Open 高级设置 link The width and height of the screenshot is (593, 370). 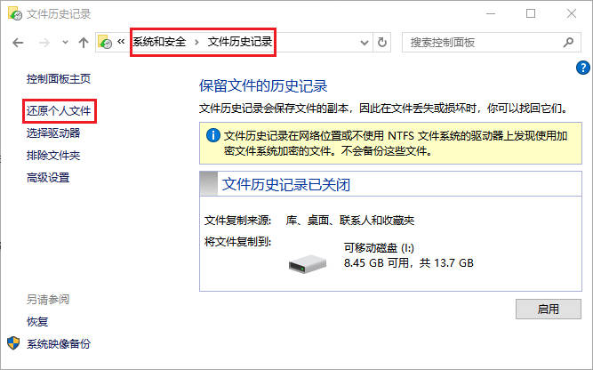[48, 177]
